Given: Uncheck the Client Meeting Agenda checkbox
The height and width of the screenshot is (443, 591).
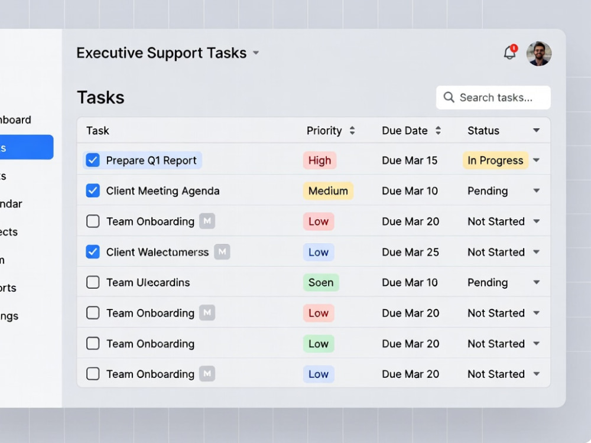Looking at the screenshot, I should click(x=93, y=191).
